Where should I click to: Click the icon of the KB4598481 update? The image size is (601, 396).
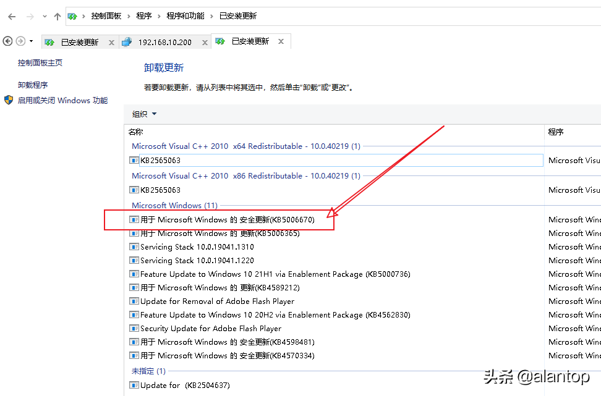click(134, 342)
